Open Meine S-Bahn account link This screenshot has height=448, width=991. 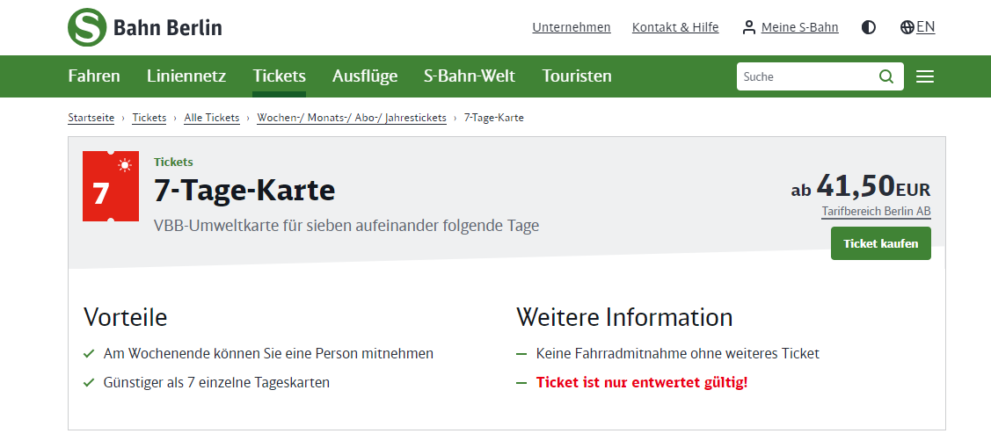[790, 27]
